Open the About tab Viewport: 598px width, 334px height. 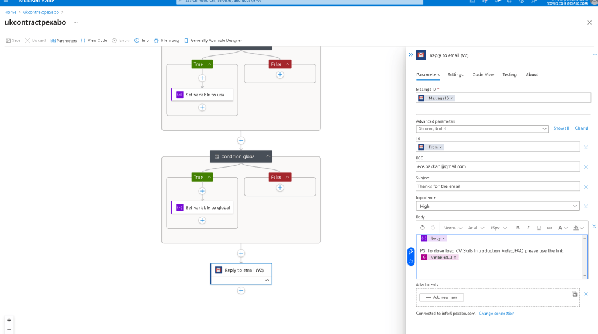tap(531, 75)
